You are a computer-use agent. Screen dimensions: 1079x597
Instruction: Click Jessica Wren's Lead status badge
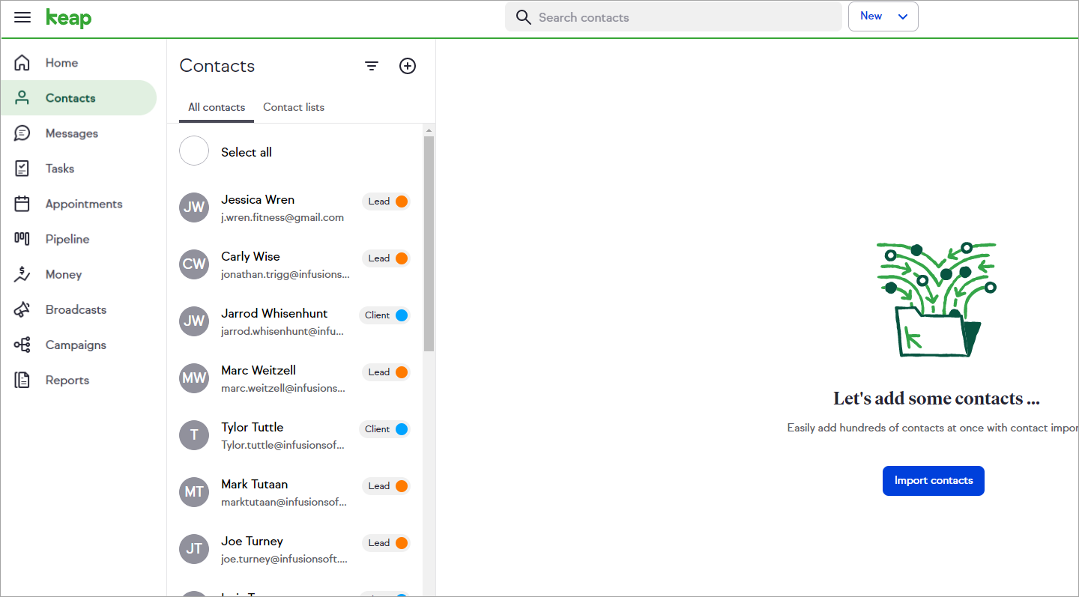[x=386, y=201]
